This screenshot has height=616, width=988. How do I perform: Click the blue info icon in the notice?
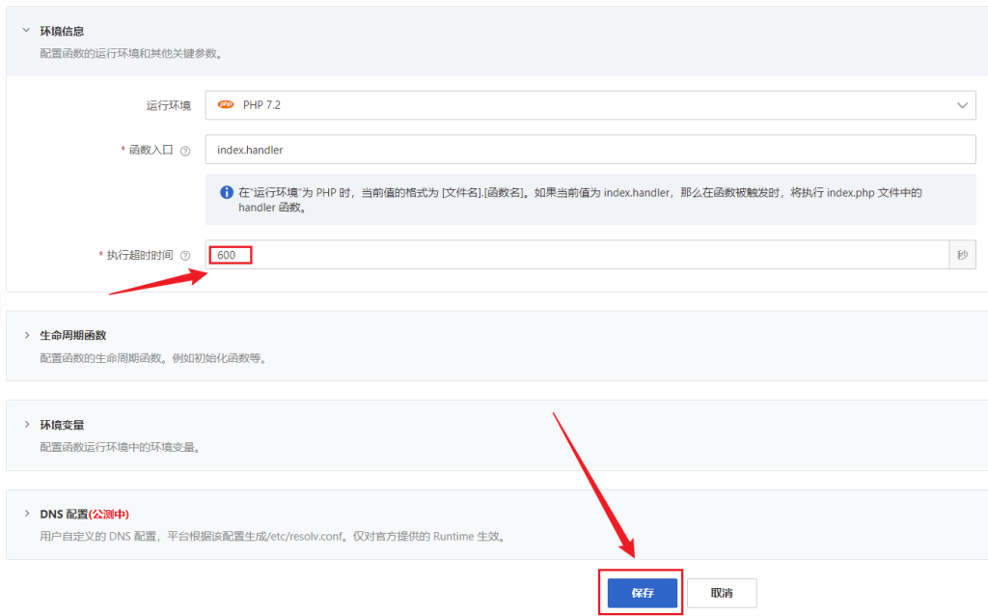click(x=226, y=193)
